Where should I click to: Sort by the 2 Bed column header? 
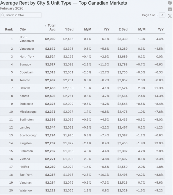click(123, 29)
